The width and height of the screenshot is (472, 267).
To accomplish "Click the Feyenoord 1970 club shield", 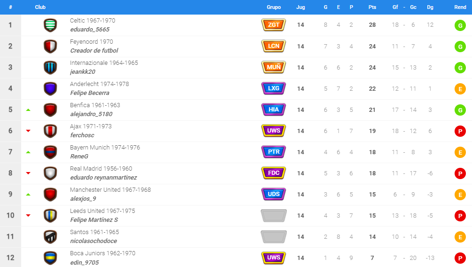I will tap(50, 47).
